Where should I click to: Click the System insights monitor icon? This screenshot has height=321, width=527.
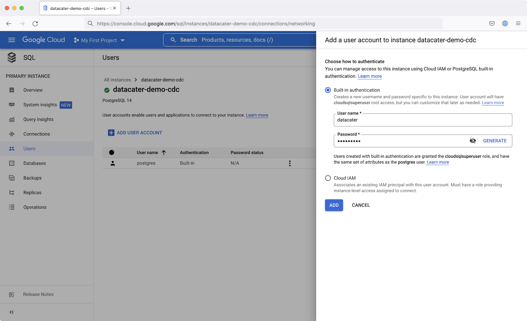click(12, 105)
